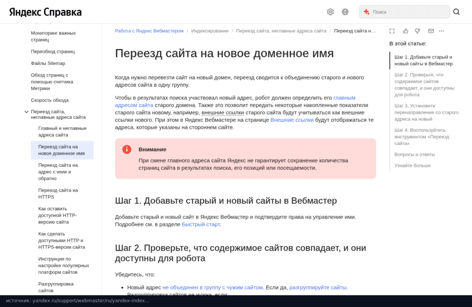Open Мониторинг важных страниц in sidebar
472x307 pixels.
pos(53,36)
